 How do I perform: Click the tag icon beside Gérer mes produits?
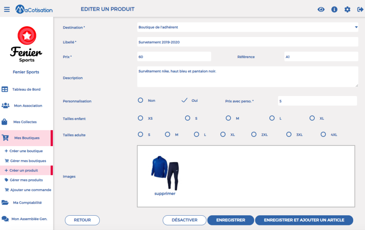(6, 180)
